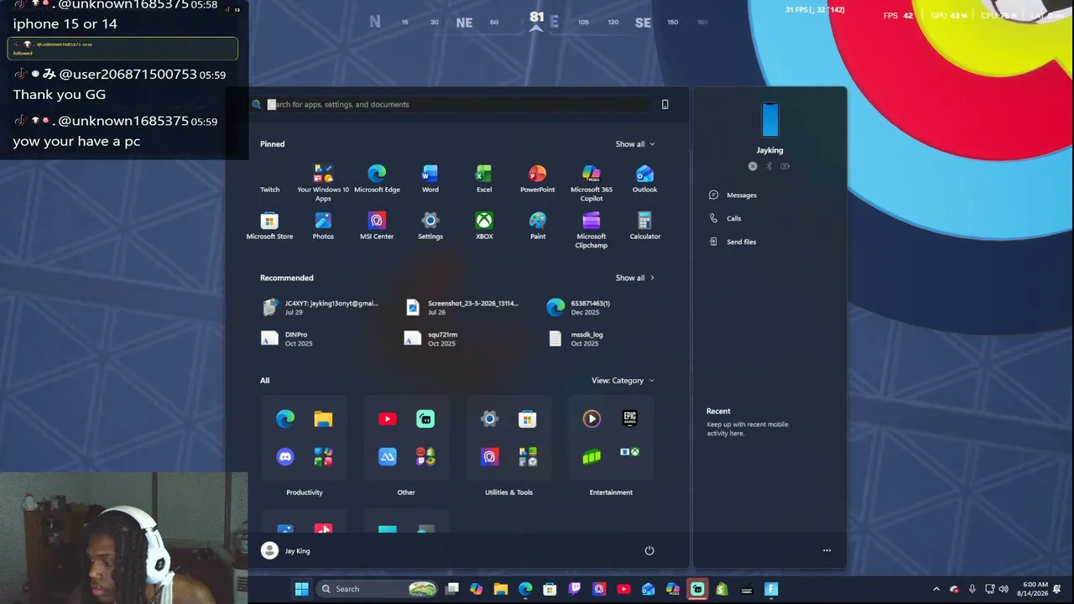The height and width of the screenshot is (604, 1074).
Task: Expand pinned apps with Show all
Action: pos(635,144)
